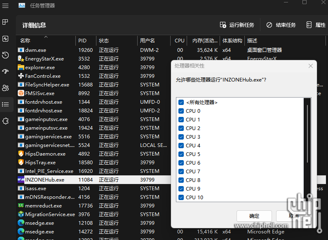Uncheck the CPU 1 checkbox

[181, 119]
